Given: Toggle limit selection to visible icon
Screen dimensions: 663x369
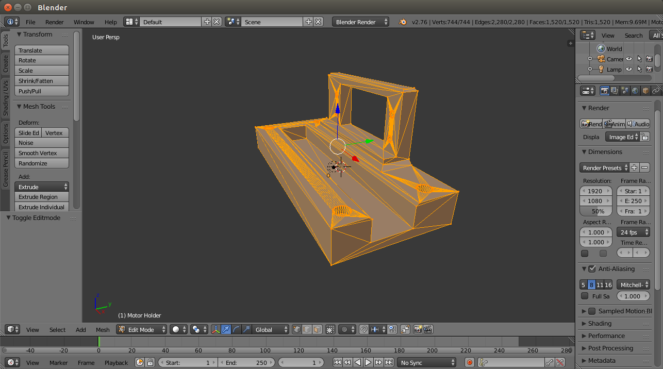Looking at the screenshot, I should tap(330, 329).
